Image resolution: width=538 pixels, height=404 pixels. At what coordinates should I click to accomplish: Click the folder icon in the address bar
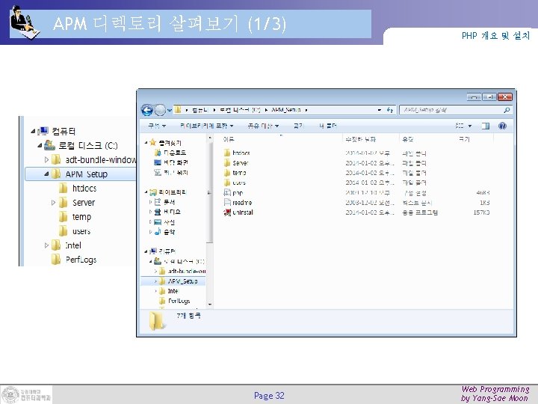(178, 109)
